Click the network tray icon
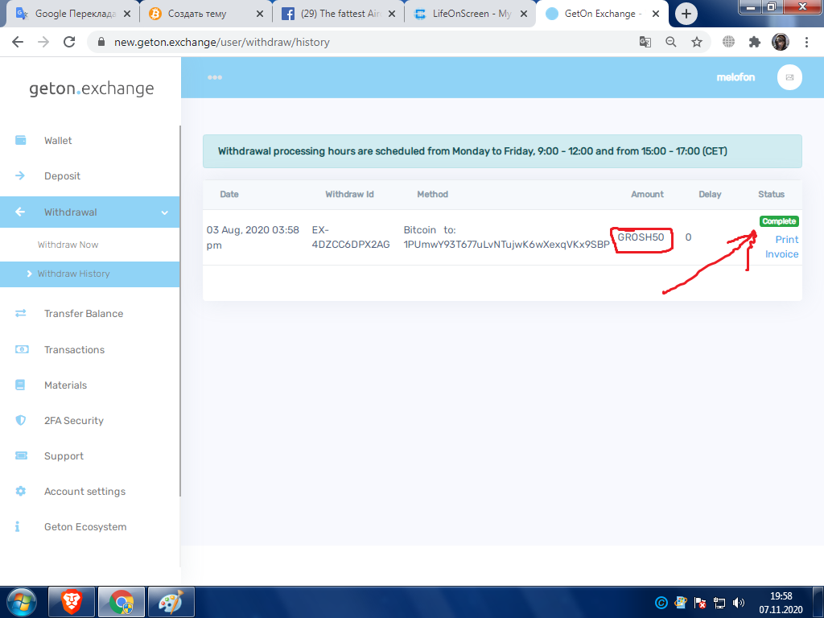 (x=719, y=603)
